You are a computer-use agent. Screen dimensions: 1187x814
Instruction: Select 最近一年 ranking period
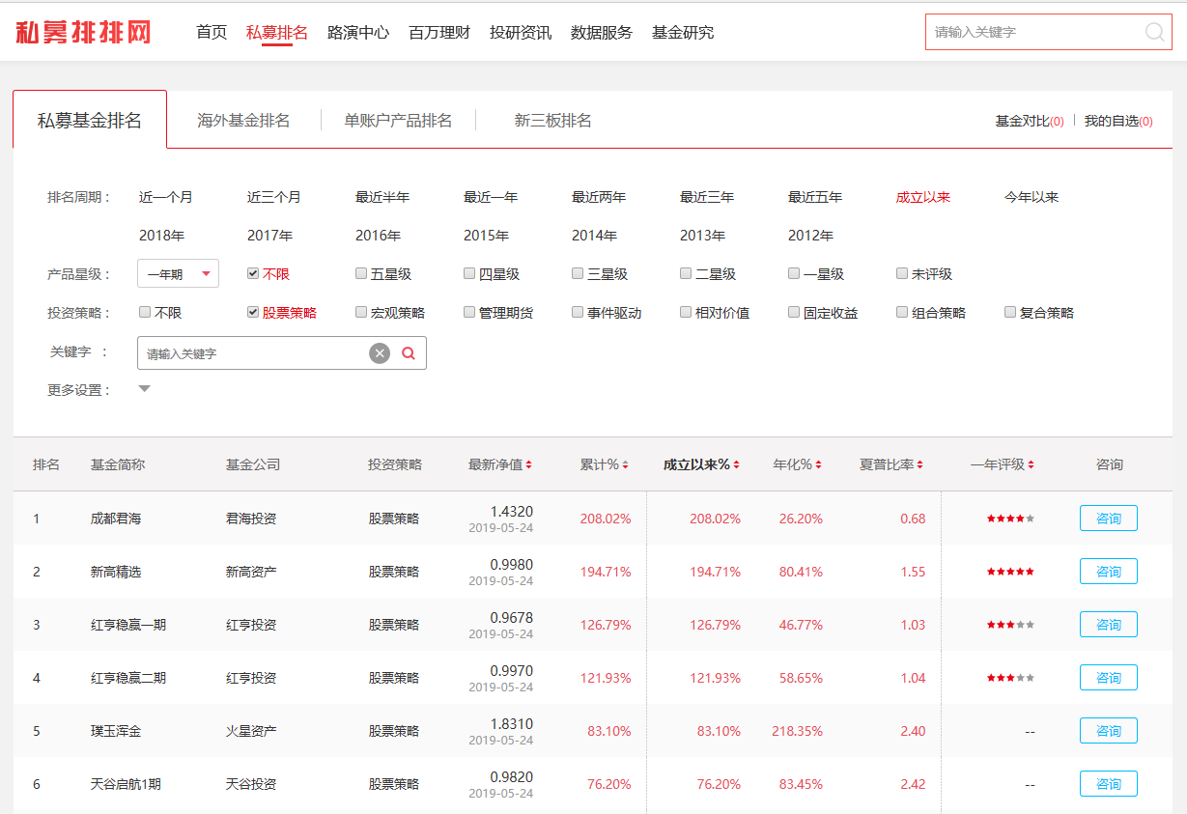(491, 197)
